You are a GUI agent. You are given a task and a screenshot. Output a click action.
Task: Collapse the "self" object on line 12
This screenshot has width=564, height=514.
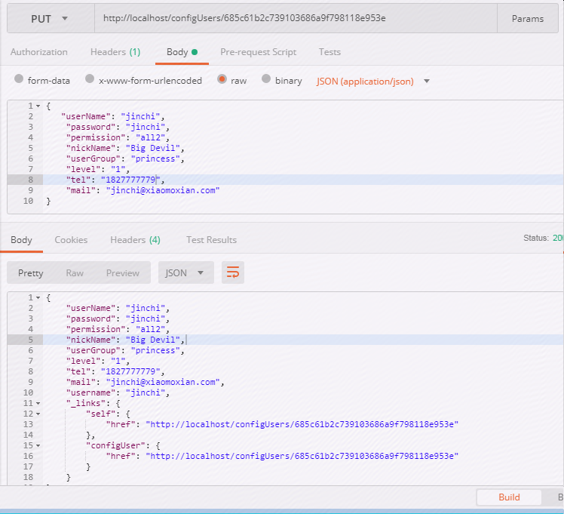38,414
